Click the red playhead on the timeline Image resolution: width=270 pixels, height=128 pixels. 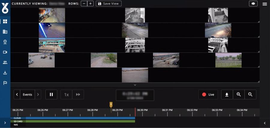[135, 112]
